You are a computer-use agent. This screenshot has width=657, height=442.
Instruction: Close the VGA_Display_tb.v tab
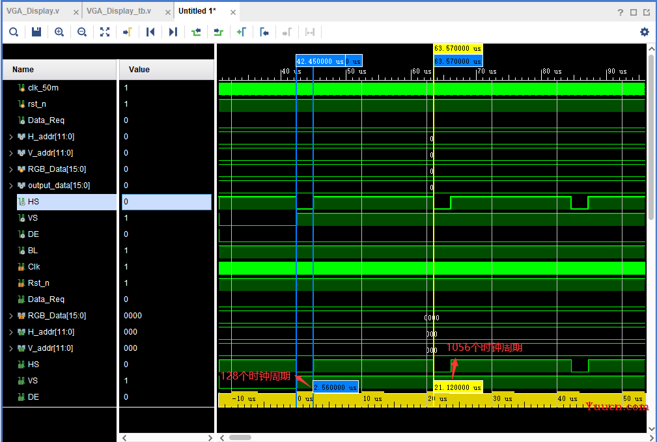click(167, 12)
